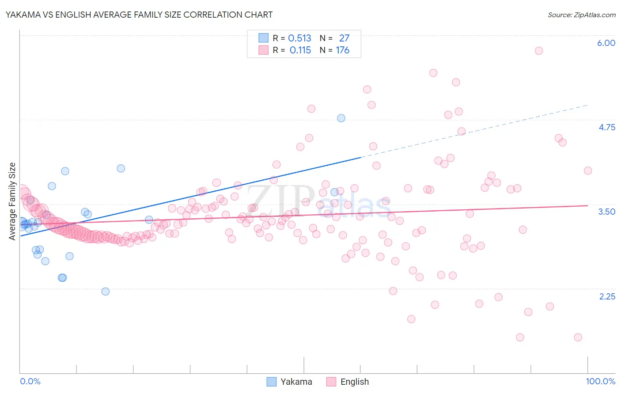Click the 3.50 y-axis tick label

click(607, 212)
